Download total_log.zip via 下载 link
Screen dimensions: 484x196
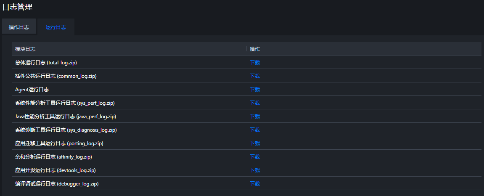(255, 62)
